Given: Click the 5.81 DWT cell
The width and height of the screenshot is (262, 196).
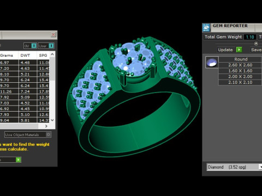Looking at the screenshot, I should click(28, 120).
